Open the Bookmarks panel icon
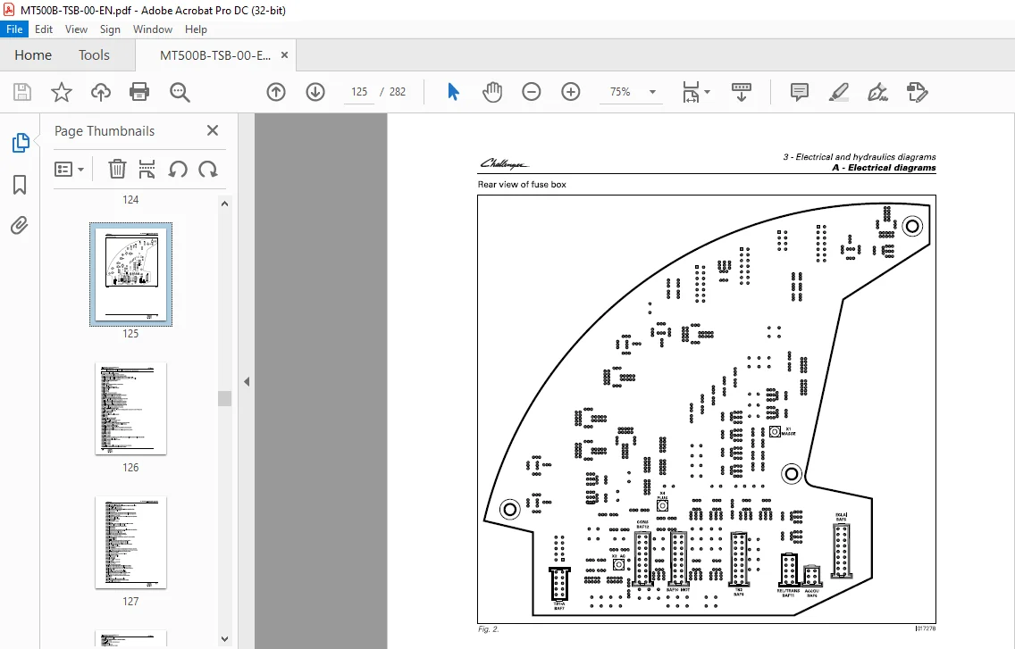The width and height of the screenshot is (1015, 649). pos(20,185)
